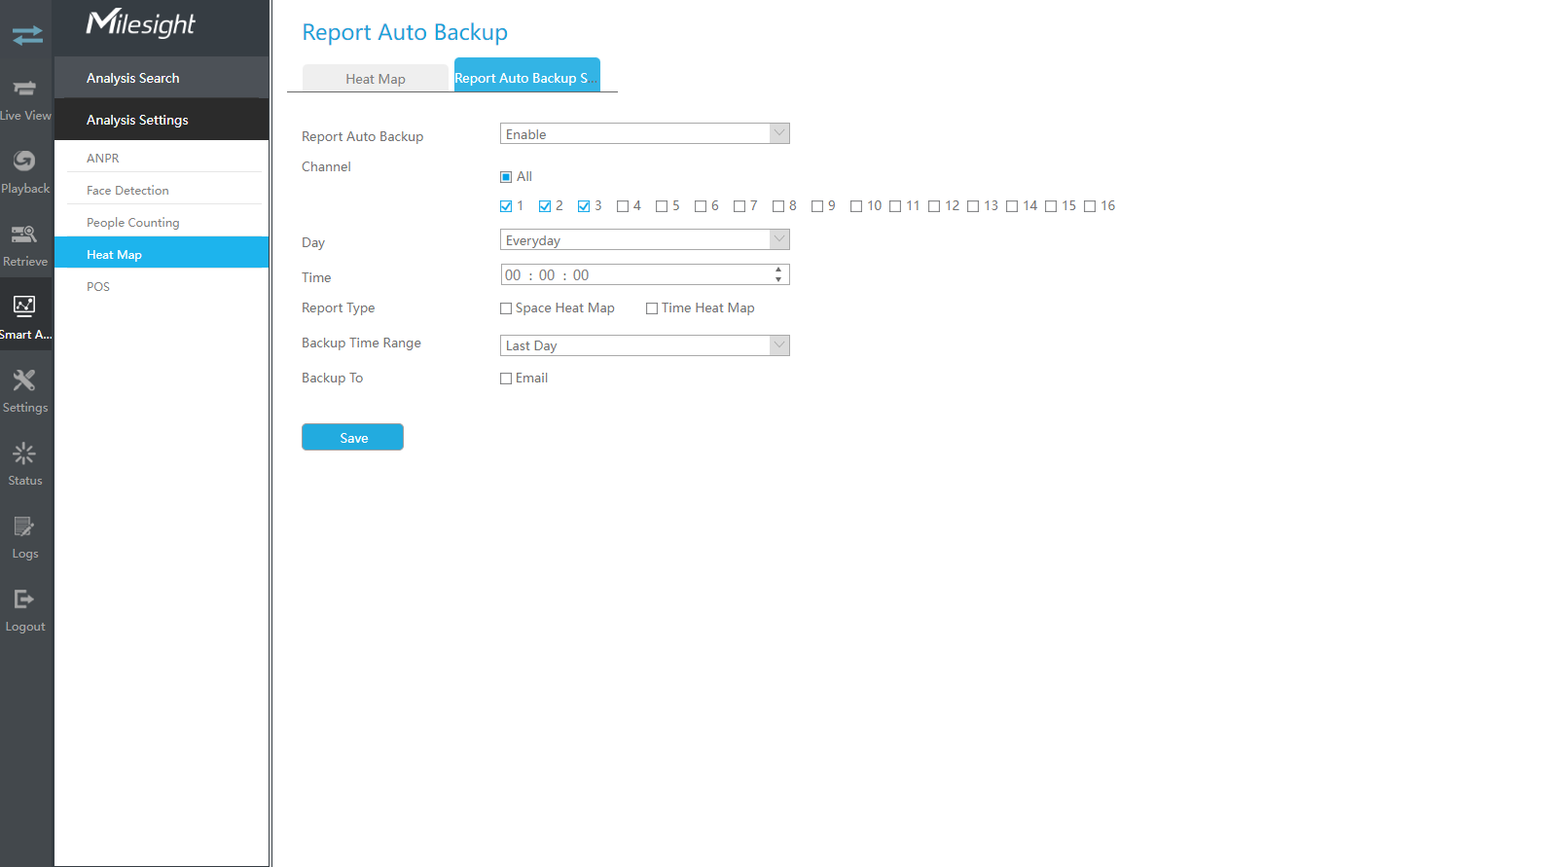1551x867 pixels.
Task: Increase time with the up stepper arrow
Action: click(778, 270)
